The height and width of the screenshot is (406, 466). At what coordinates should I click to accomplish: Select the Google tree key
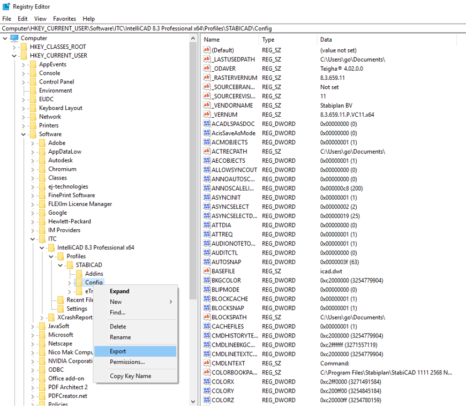(58, 213)
